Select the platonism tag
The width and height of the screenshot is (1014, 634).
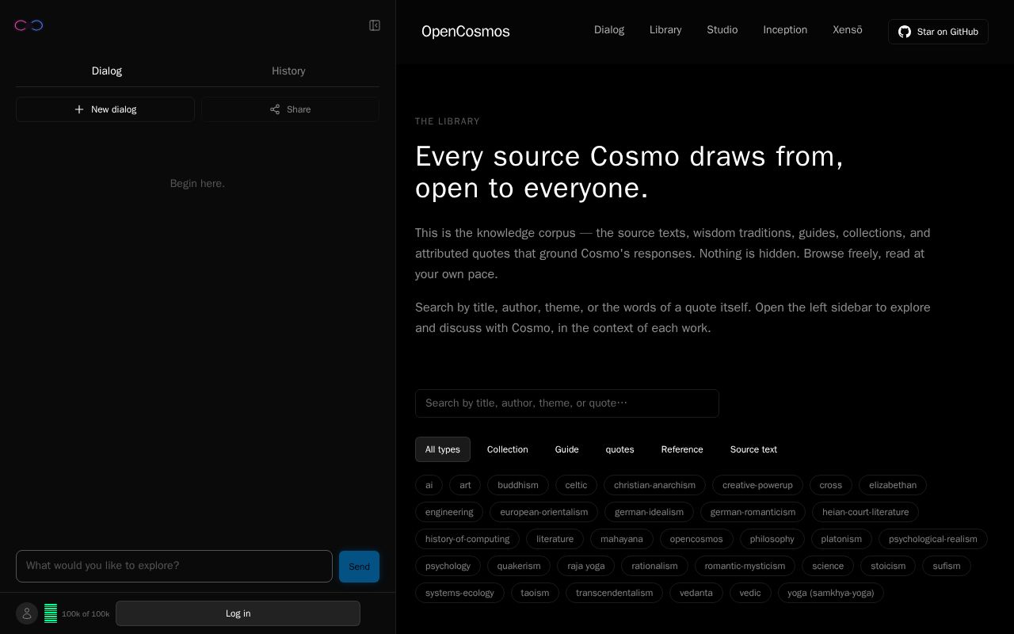pyautogui.click(x=841, y=539)
